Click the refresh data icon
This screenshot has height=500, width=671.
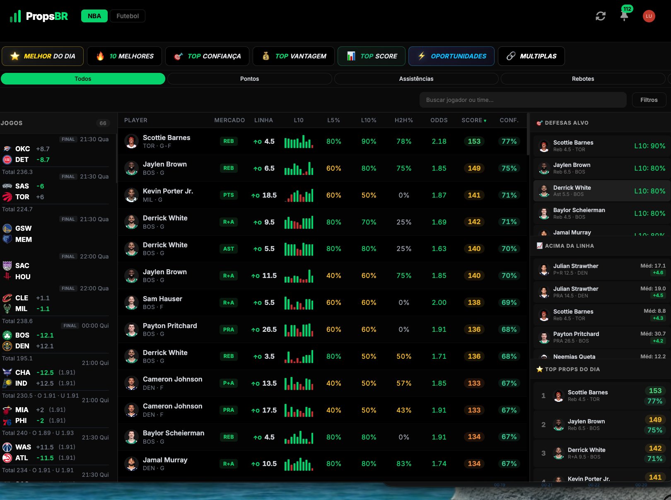coord(601,16)
